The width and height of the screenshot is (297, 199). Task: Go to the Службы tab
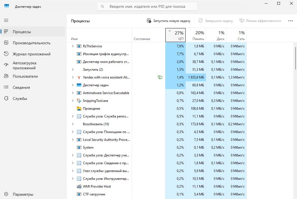tap(20, 99)
